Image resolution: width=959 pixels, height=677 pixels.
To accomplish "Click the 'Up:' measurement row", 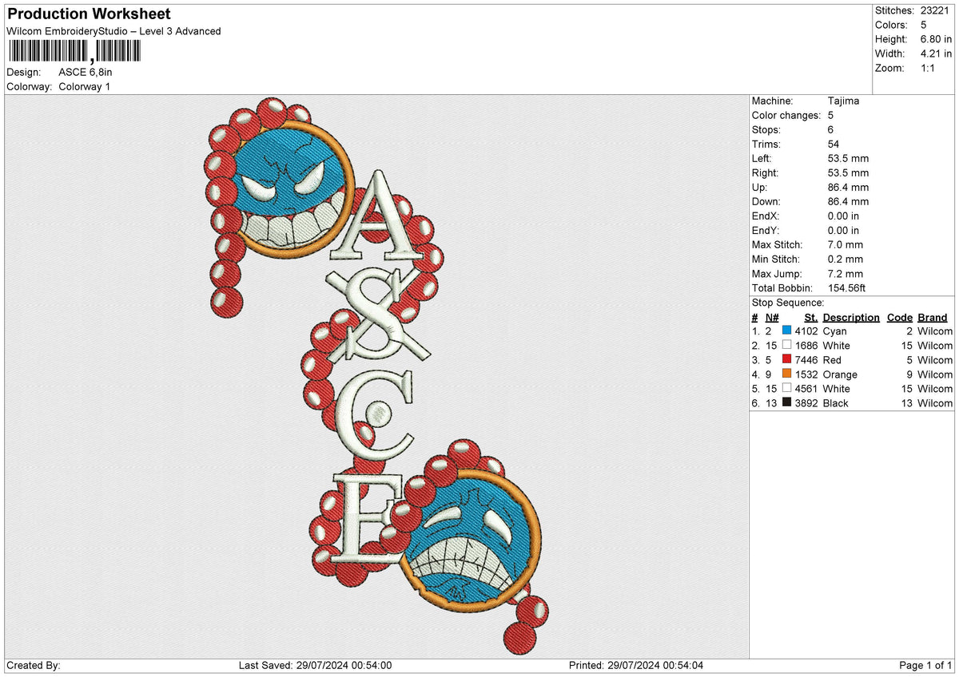I will coord(810,188).
